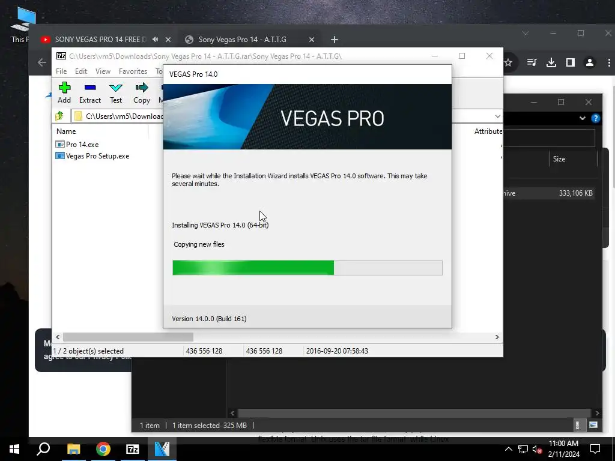The height and width of the screenshot is (461, 615).
Task: Click the installation progress bar
Action: pos(307,268)
